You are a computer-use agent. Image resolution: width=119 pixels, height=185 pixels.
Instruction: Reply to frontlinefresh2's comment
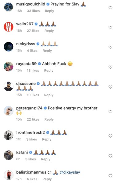(x=47, y=139)
